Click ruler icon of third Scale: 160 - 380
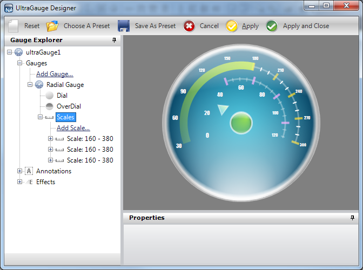363x270 pixels. coord(59,160)
